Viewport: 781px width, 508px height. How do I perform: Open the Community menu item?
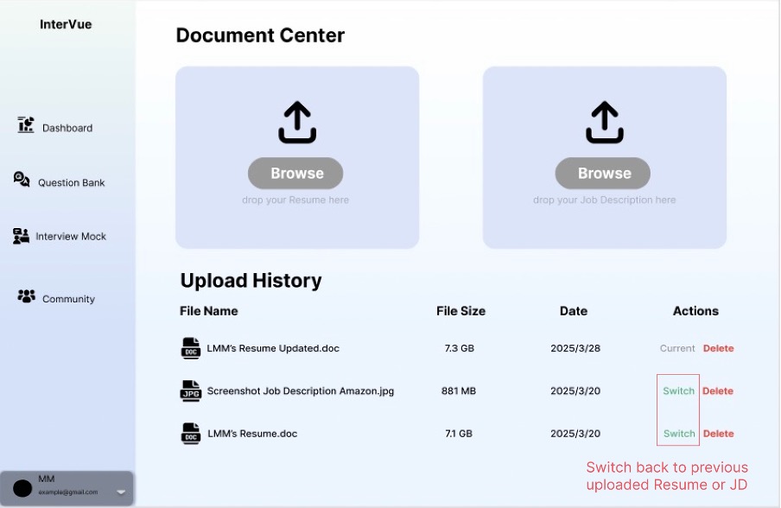click(x=68, y=299)
